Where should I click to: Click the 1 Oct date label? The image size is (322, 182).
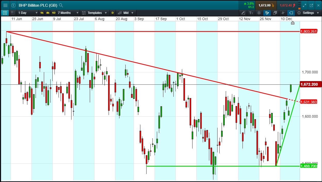181,19
